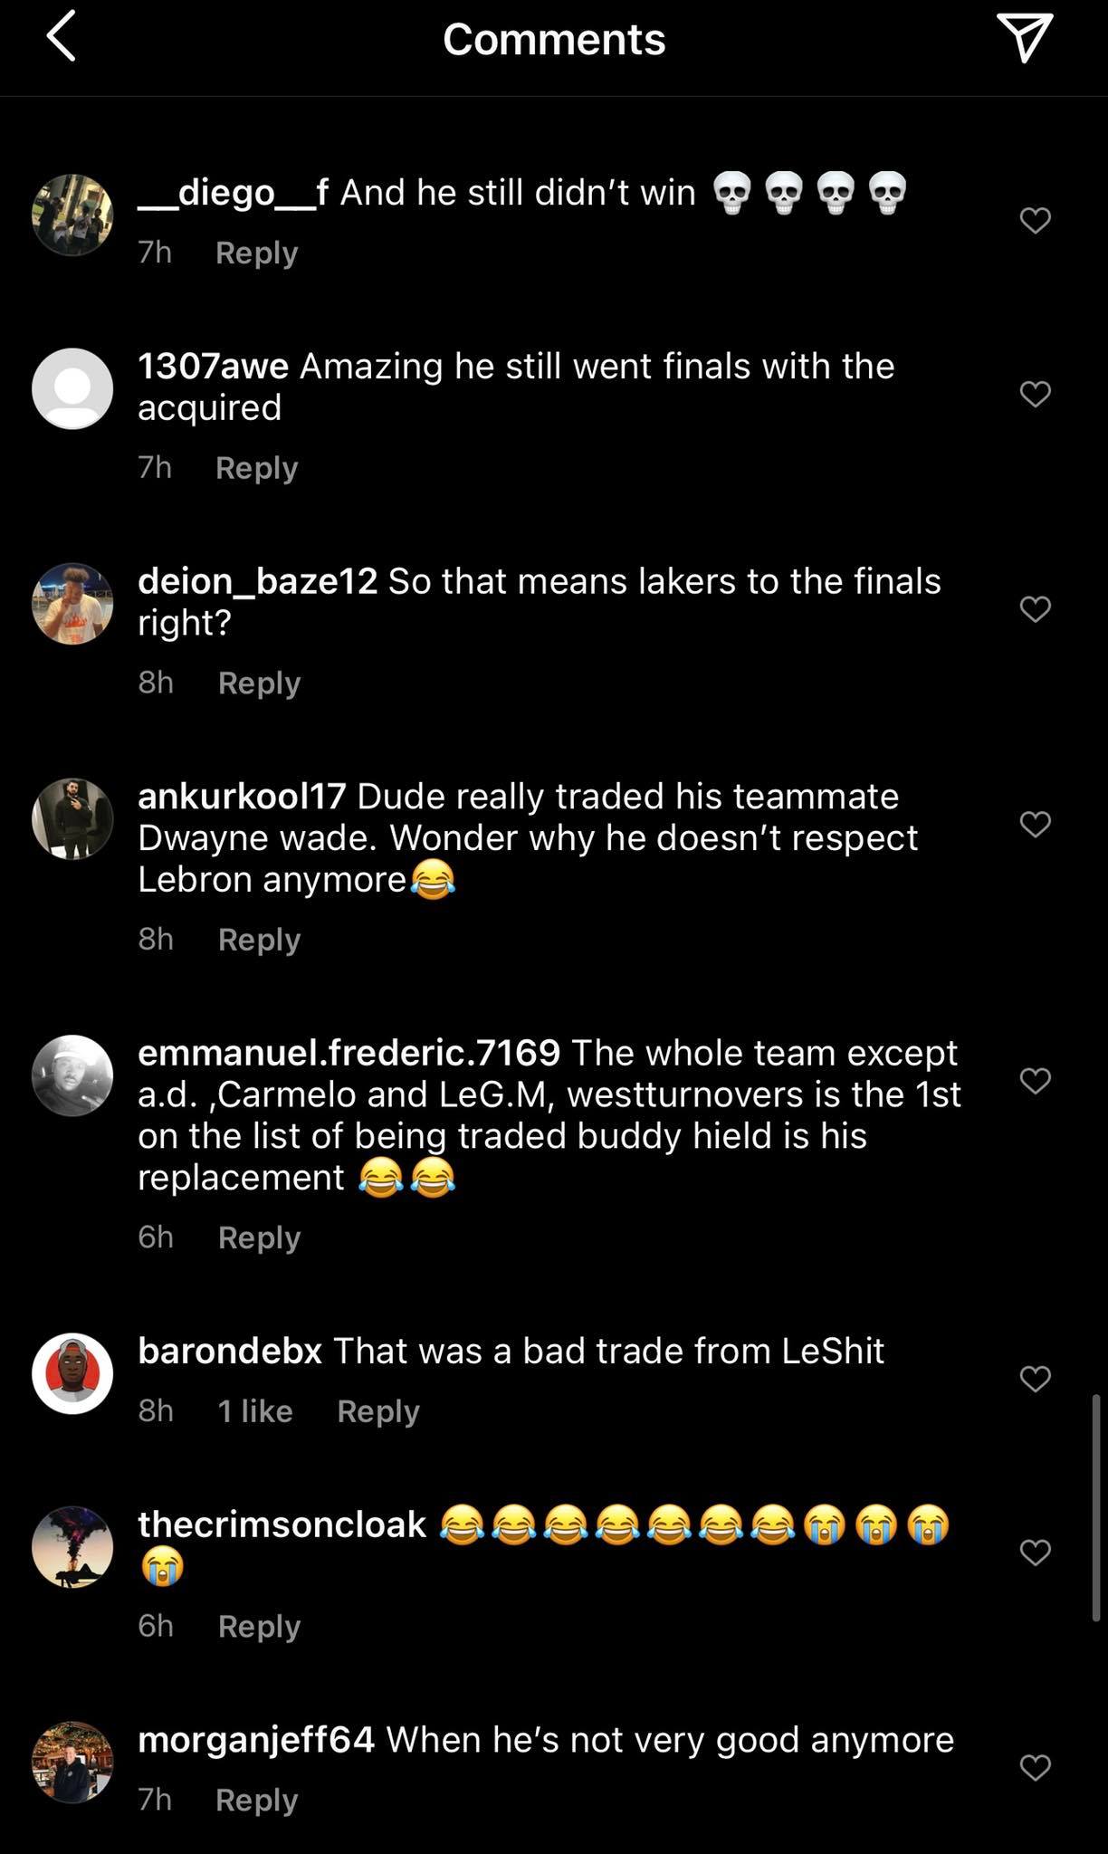
Task: Open "1 like" under barondebx's comment
Action: [256, 1410]
